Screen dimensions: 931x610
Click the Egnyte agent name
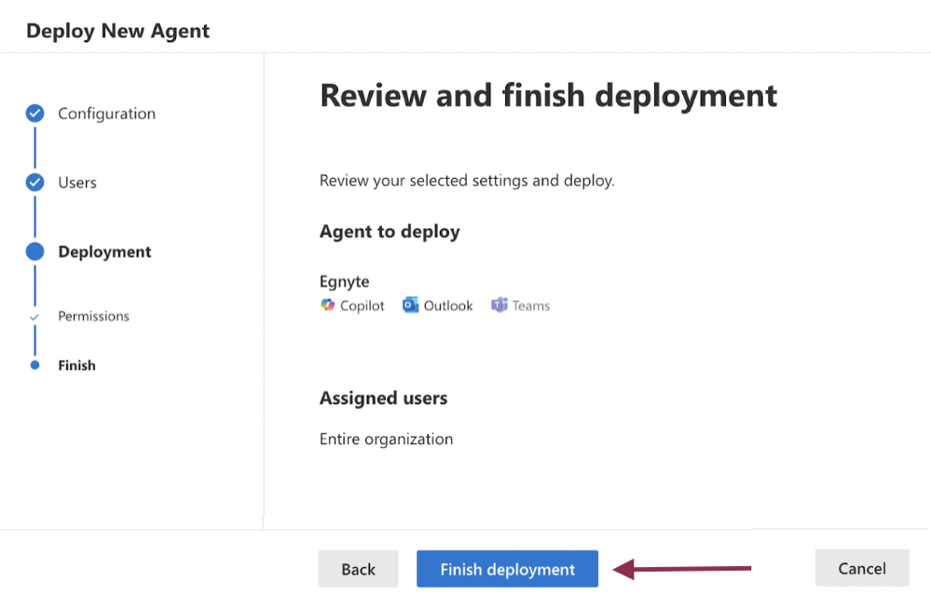[344, 281]
